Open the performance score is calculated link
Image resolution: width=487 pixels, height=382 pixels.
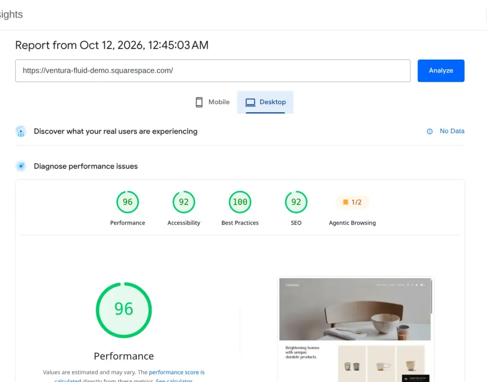(x=177, y=372)
